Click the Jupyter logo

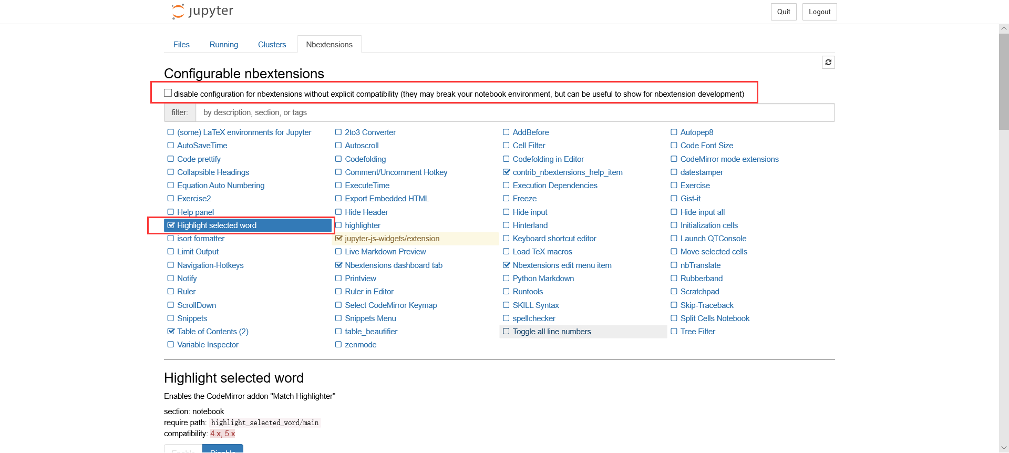pos(202,12)
